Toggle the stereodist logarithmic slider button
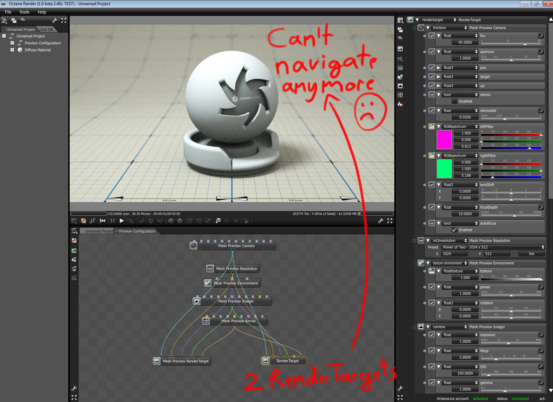The width and height of the screenshot is (553, 402). point(541,111)
